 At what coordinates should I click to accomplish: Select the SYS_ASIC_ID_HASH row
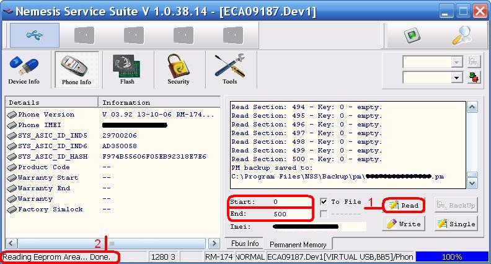tap(113, 157)
